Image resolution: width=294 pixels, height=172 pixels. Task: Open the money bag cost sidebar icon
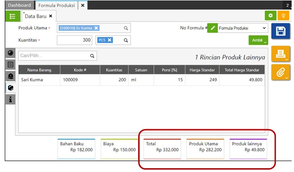coord(10,76)
